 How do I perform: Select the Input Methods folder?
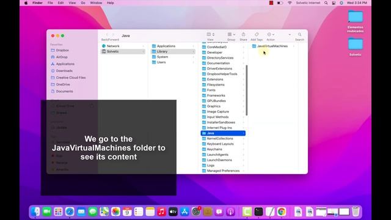coord(223,117)
